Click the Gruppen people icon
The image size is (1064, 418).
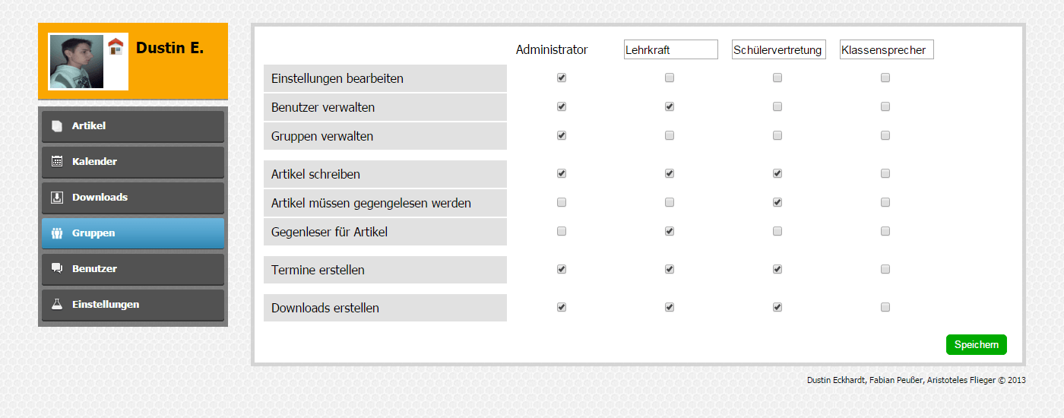[57, 233]
